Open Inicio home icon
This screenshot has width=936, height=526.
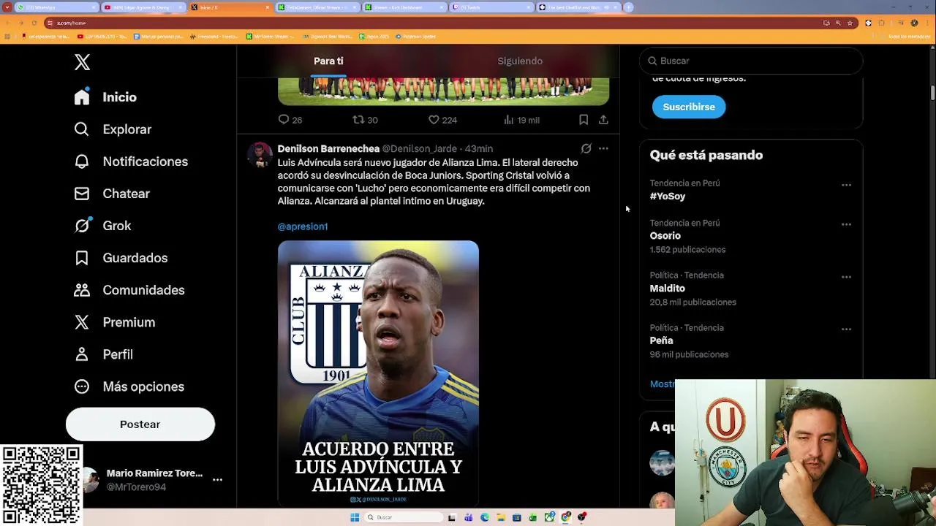(x=82, y=97)
